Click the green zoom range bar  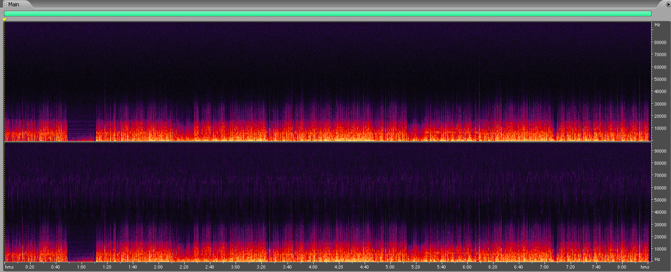(x=328, y=14)
